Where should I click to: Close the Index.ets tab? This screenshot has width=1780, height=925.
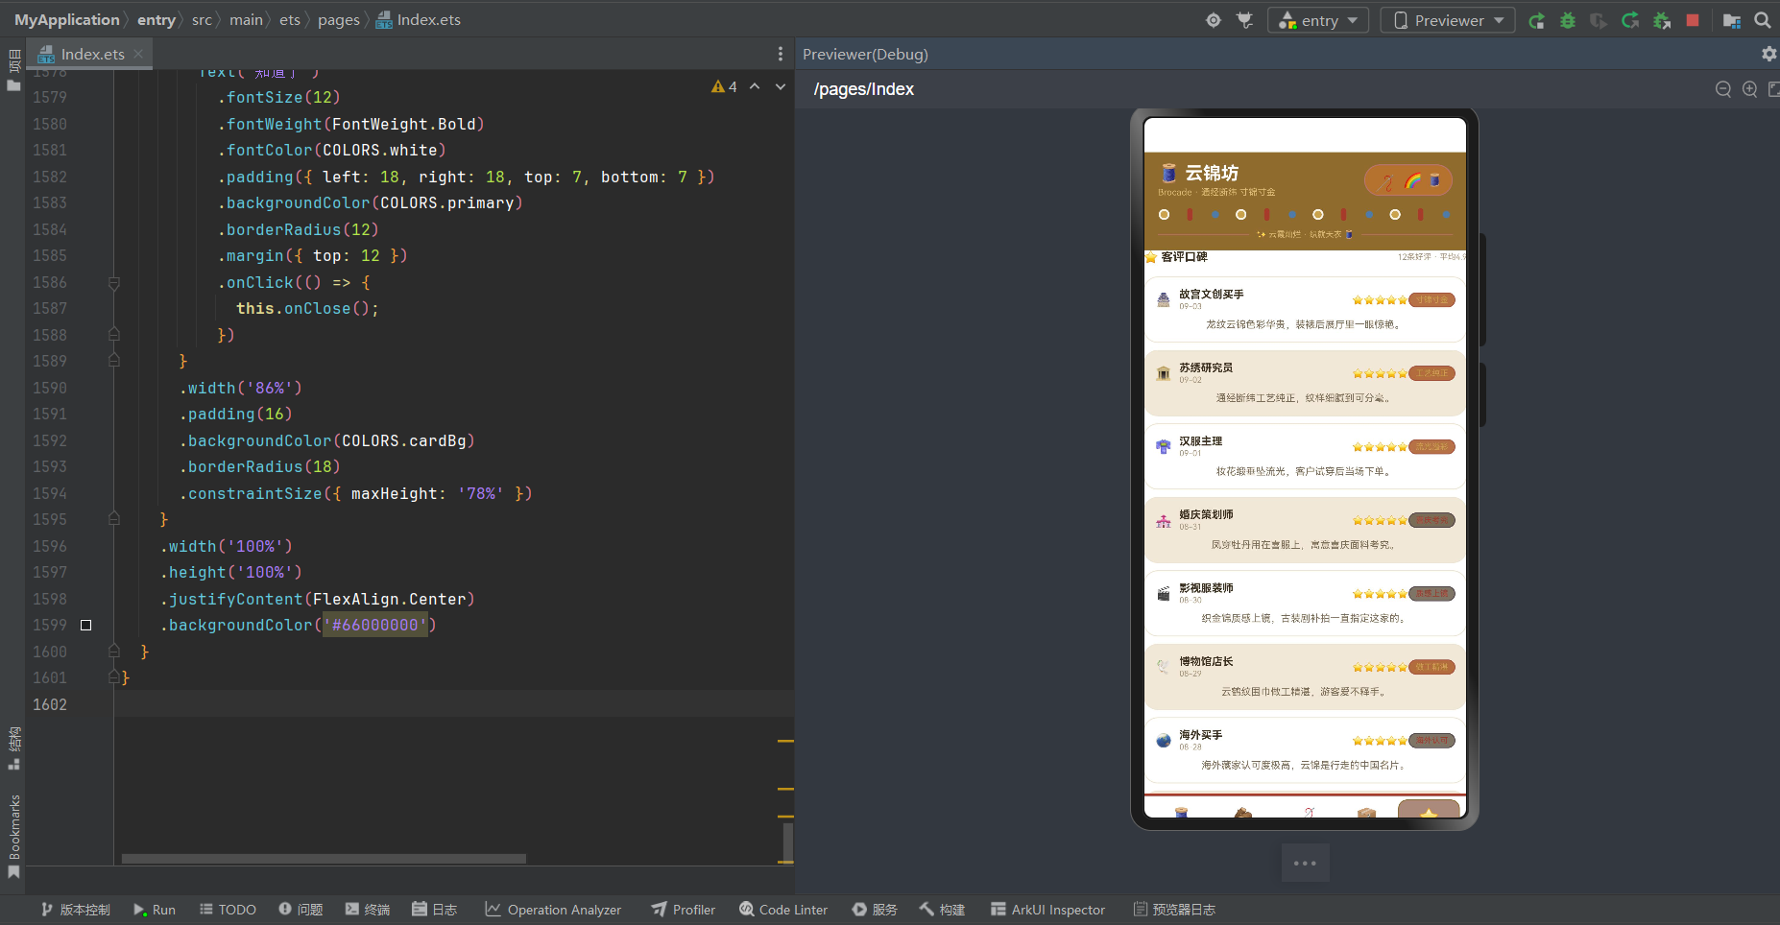(138, 54)
